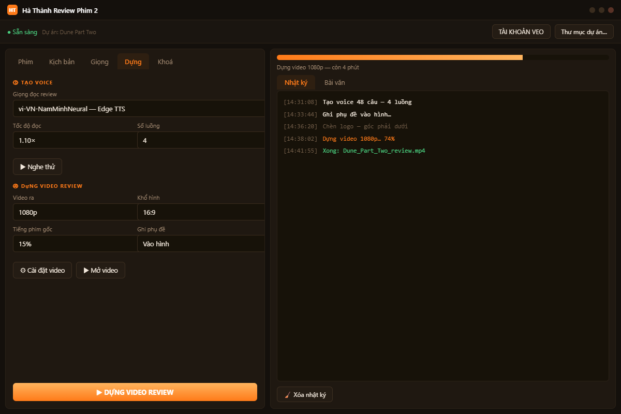
Task: Open Cài đặt video settings
Action: [x=42, y=270]
